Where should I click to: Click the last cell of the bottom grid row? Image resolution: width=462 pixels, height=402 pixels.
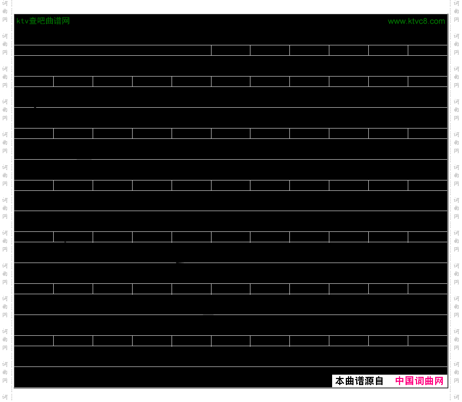(427, 341)
